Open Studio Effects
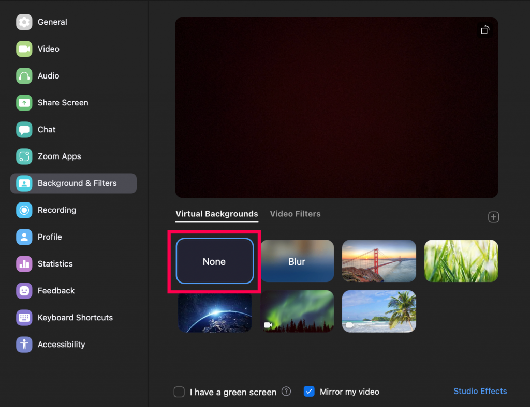Screen dimensions: 530x407 [480, 391]
